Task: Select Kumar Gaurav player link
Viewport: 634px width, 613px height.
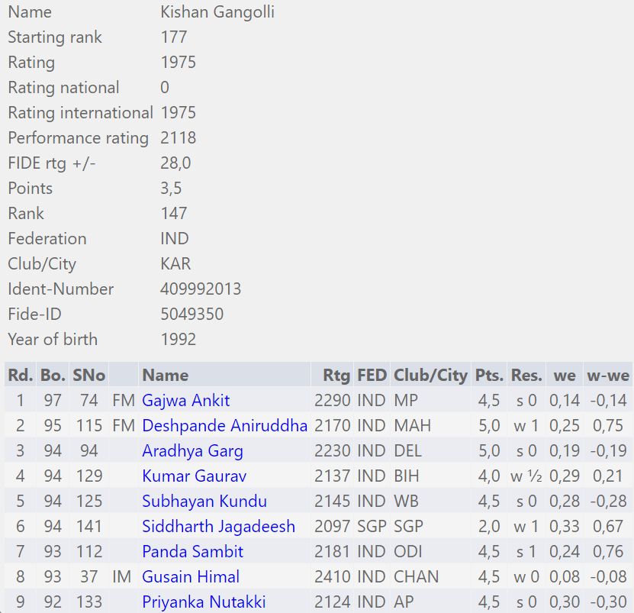Action: [x=194, y=476]
